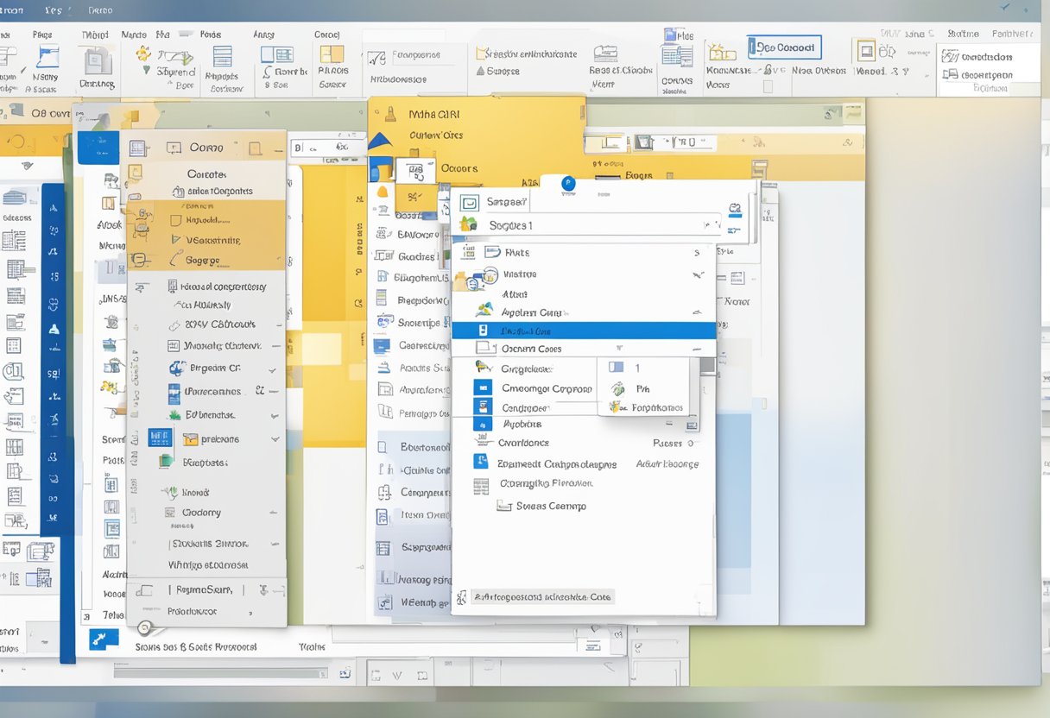Image resolution: width=1050 pixels, height=718 pixels.
Task: Click the green leaf icon beside 'Ph' in submenu
Action: pos(617,389)
